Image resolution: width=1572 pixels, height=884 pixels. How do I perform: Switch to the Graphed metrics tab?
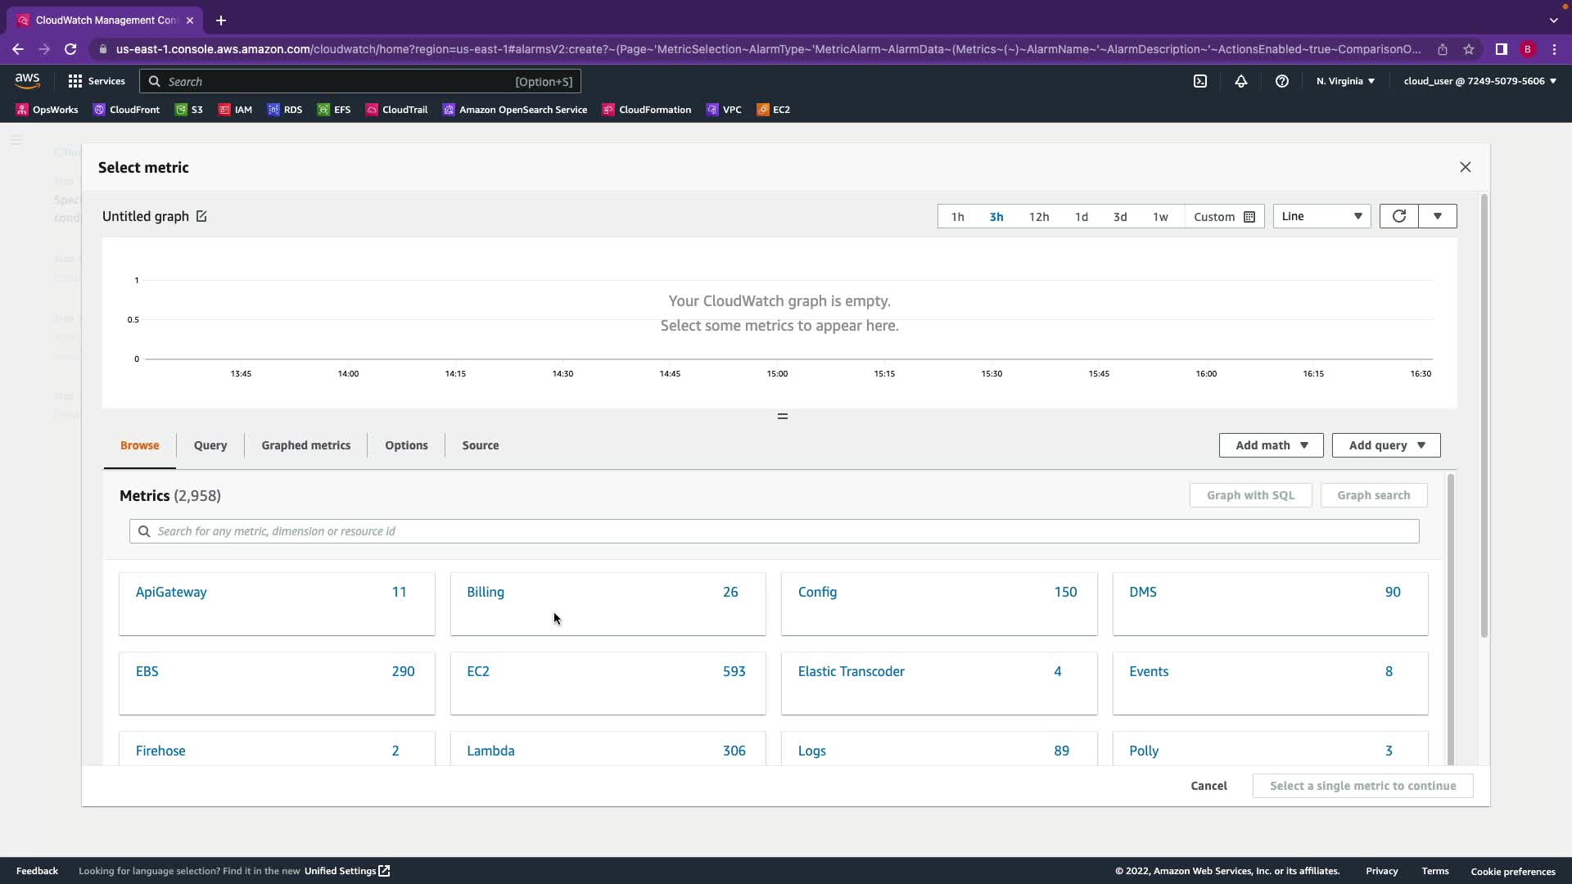pyautogui.click(x=305, y=445)
